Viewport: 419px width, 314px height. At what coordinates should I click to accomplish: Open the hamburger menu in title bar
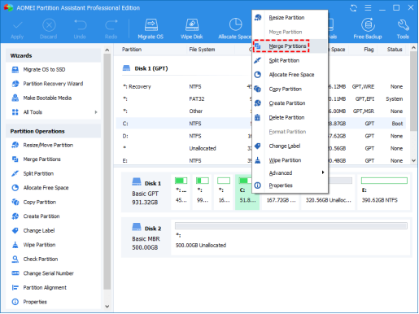(x=368, y=8)
